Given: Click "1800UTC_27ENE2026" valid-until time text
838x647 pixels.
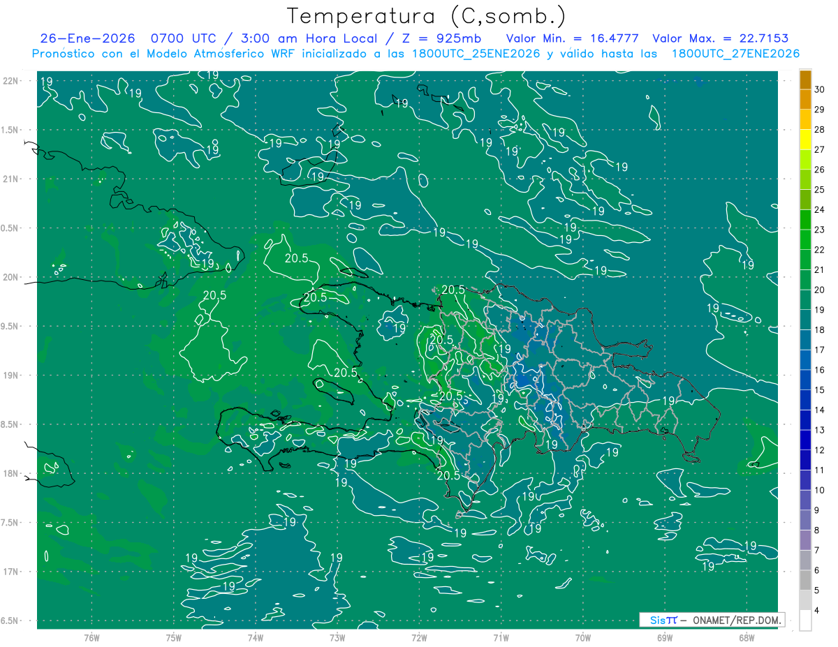Looking at the screenshot, I should [735, 54].
